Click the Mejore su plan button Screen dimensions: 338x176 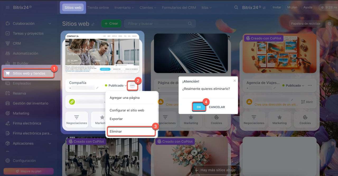pos(29,171)
